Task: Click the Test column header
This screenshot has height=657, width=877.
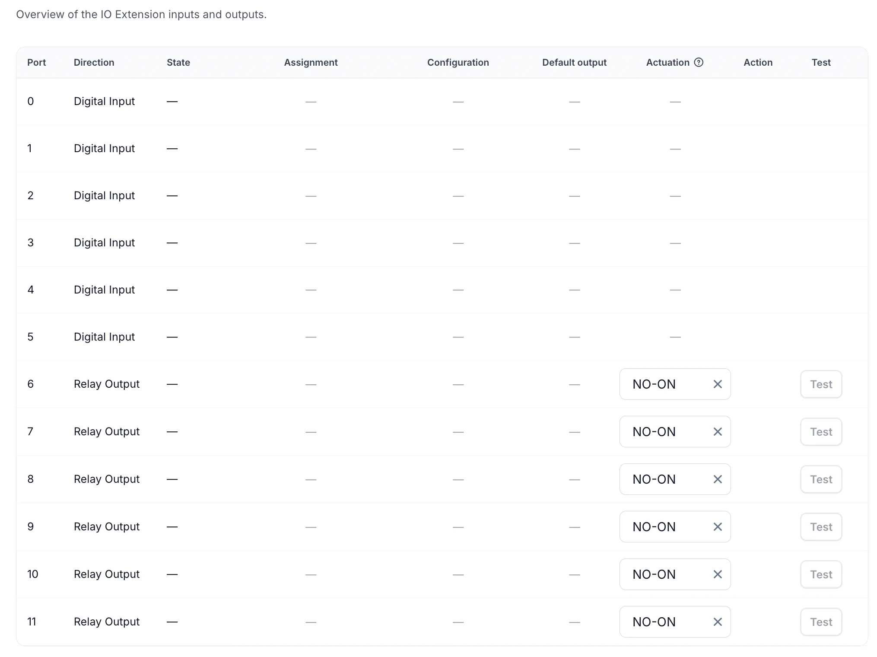Action: (x=821, y=62)
